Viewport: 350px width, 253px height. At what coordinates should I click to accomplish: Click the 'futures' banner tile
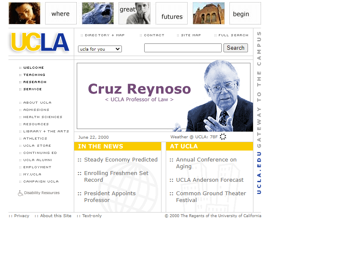pos(172,13)
